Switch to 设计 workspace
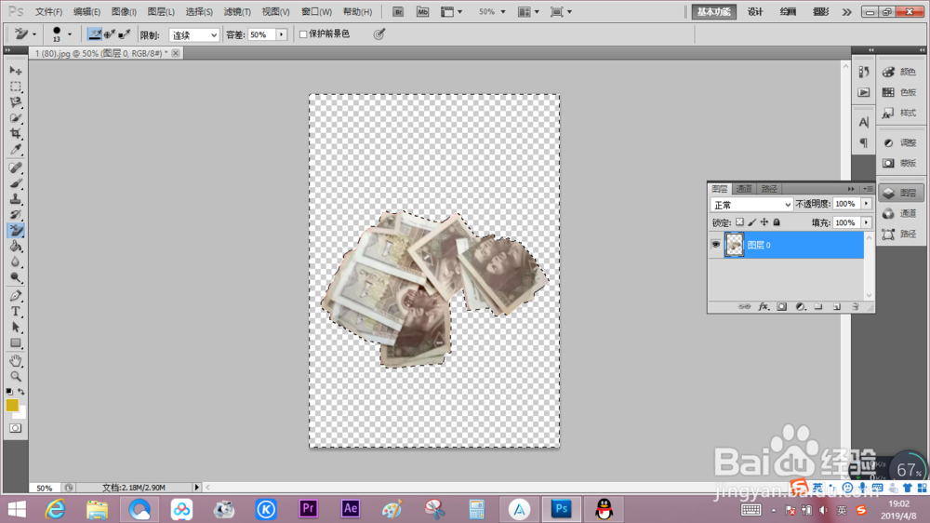The image size is (930, 523). tap(755, 12)
